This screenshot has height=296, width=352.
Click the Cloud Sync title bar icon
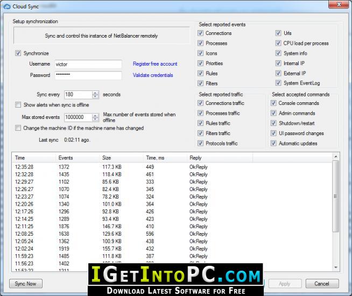[7, 6]
